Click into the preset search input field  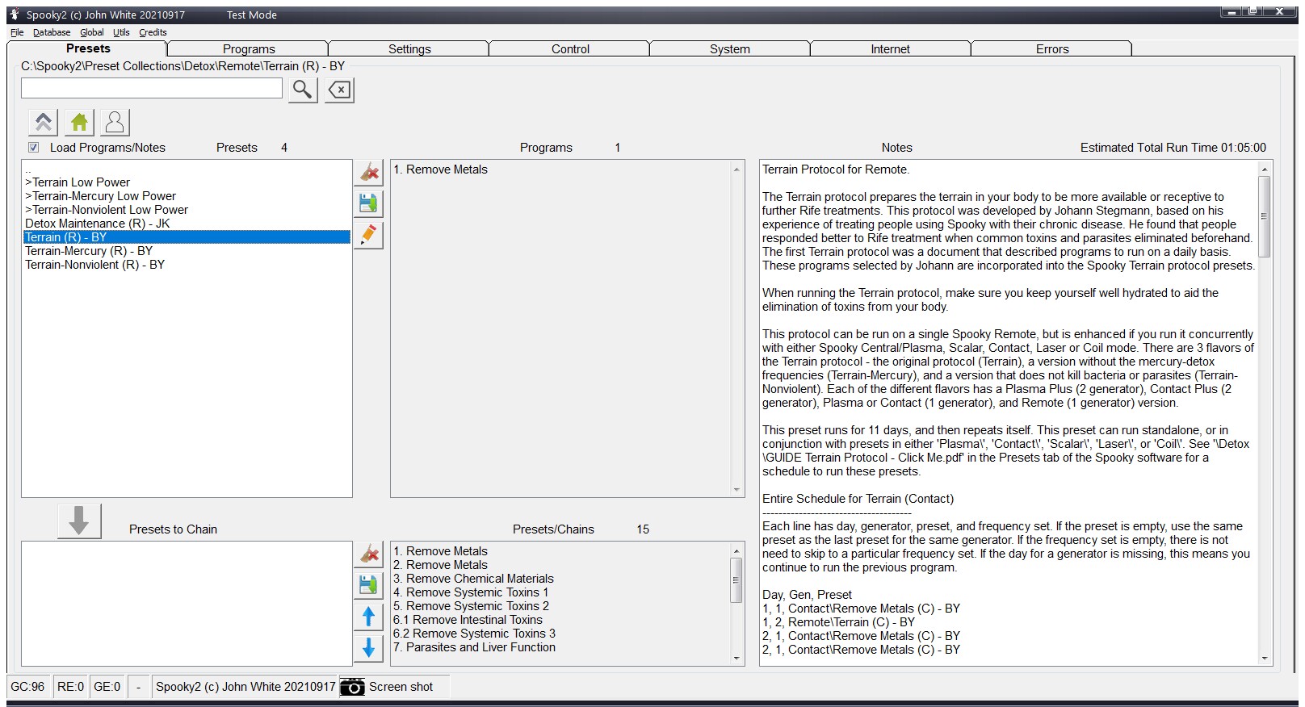click(x=152, y=88)
